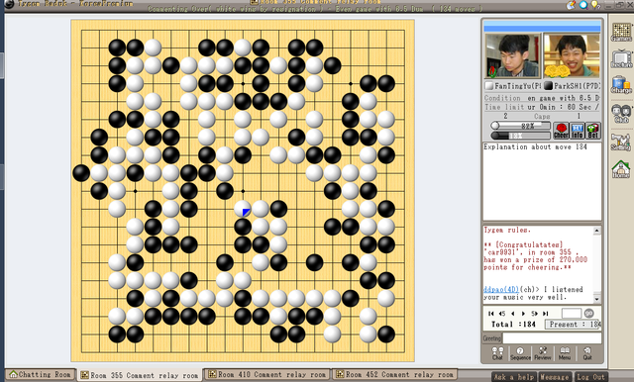Switch to Chatting Room tab
This screenshot has width=634, height=382.
pyautogui.click(x=41, y=375)
